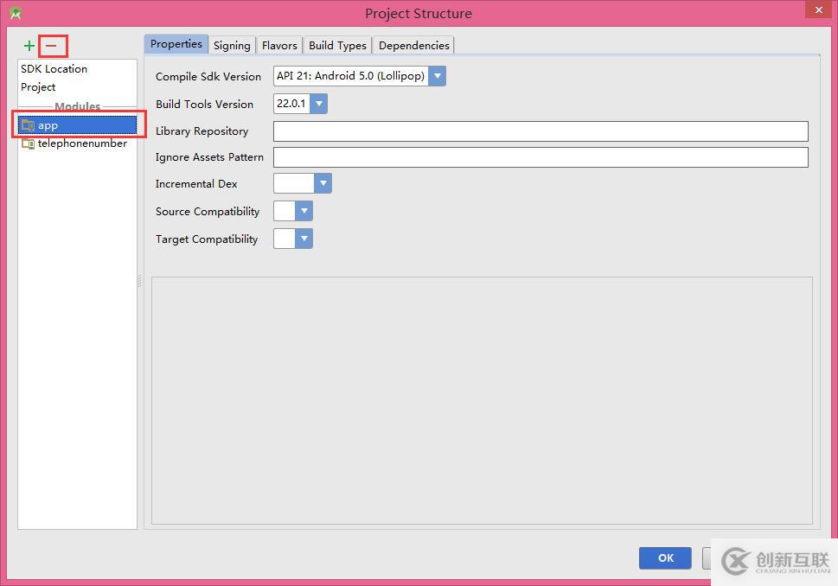Click the Ignore Assets Pattern input field
Screen dimensions: 838x586
pos(541,157)
